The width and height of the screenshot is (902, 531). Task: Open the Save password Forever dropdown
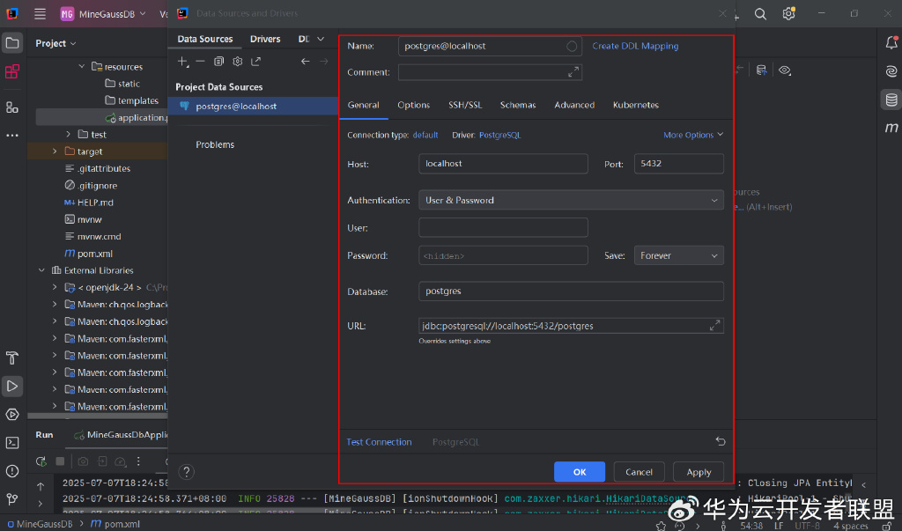[679, 255]
